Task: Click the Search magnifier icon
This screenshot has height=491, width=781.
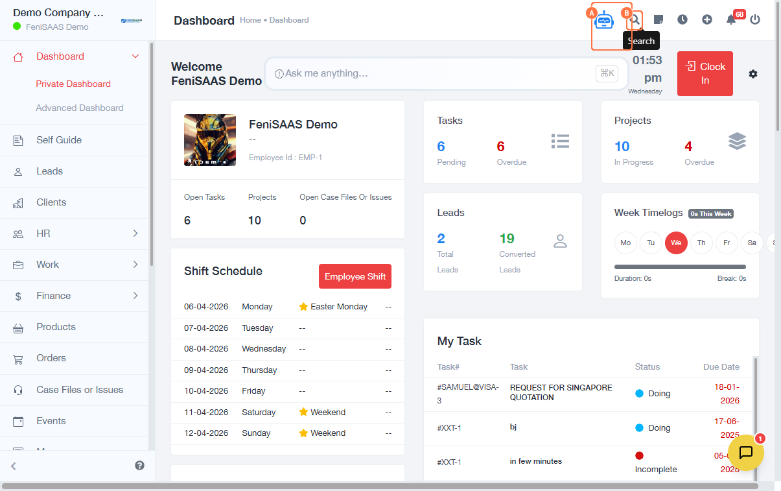Action: (x=635, y=19)
